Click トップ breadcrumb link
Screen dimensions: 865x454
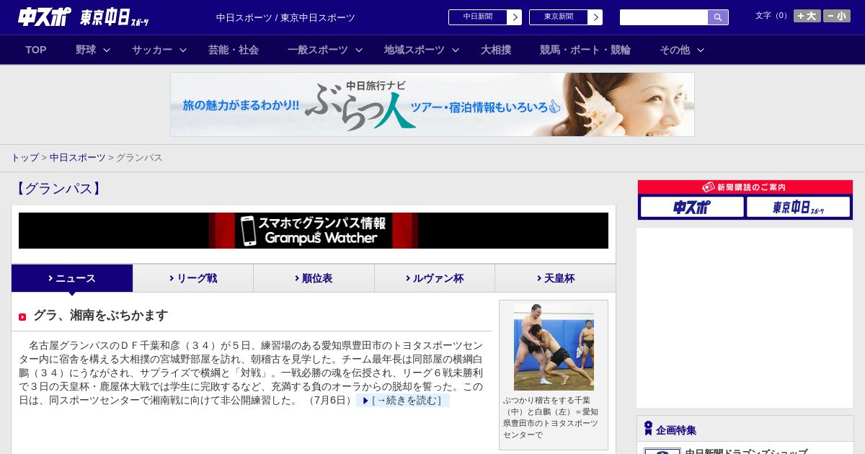[25, 158]
